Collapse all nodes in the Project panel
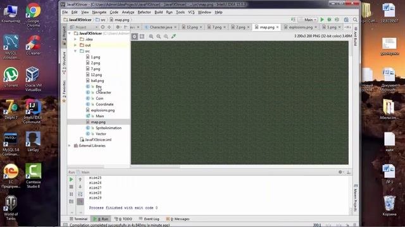 pyautogui.click(x=109, y=27)
